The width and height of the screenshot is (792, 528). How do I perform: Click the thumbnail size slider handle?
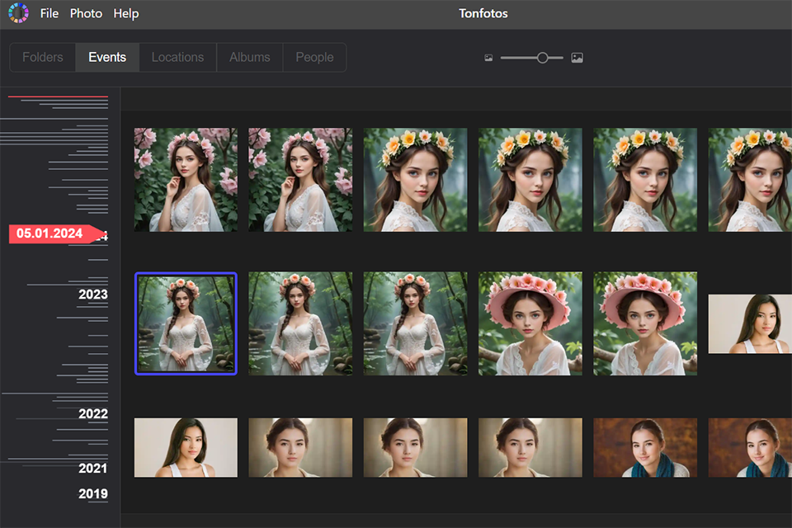tap(542, 57)
